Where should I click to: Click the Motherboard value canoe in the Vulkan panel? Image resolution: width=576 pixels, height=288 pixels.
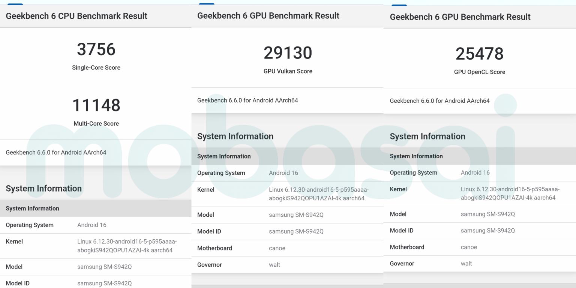click(x=277, y=248)
